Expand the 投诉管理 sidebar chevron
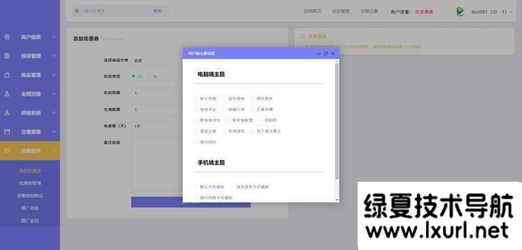522x250 pixels. [x=54, y=56]
